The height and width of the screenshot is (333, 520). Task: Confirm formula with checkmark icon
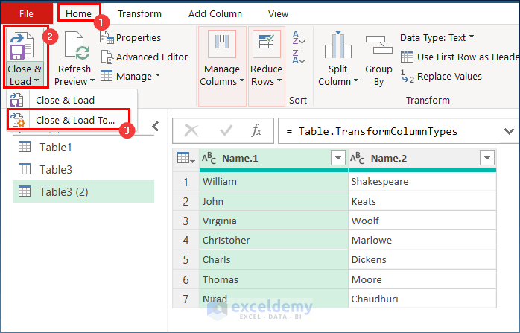pos(226,130)
